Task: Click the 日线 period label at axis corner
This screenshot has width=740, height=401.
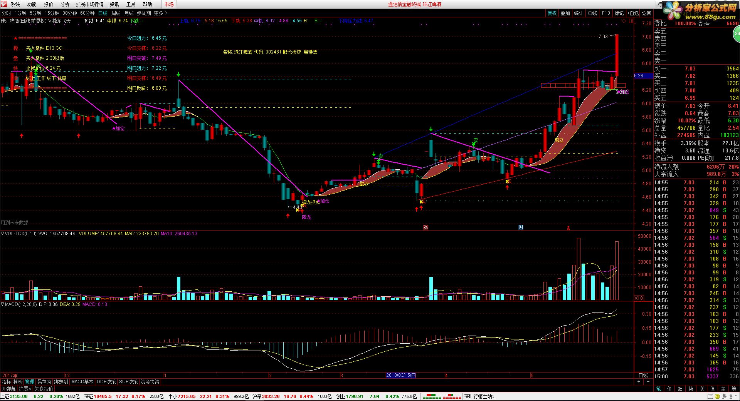Action: pos(643,375)
